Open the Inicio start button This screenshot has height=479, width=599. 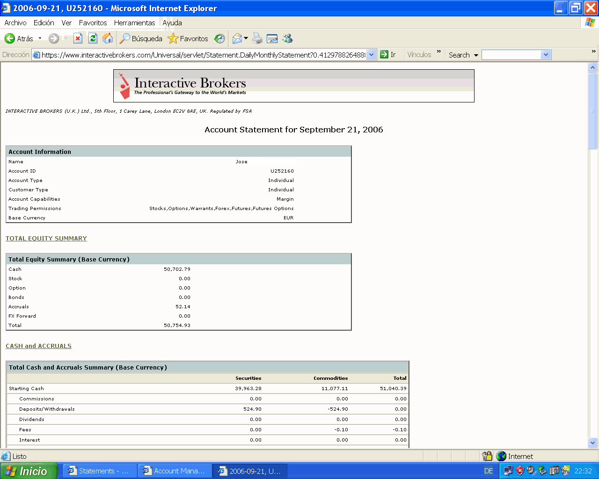pos(29,471)
